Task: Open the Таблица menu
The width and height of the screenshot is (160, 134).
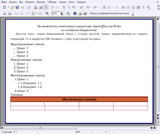Action: (52, 2)
